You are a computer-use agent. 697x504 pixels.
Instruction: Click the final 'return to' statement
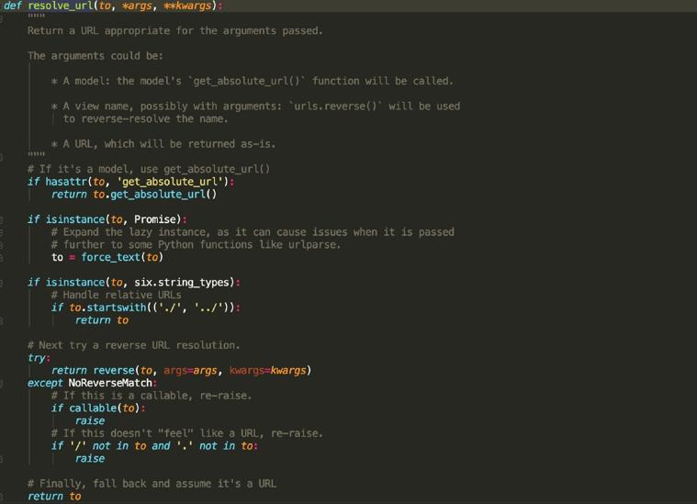coord(53,496)
